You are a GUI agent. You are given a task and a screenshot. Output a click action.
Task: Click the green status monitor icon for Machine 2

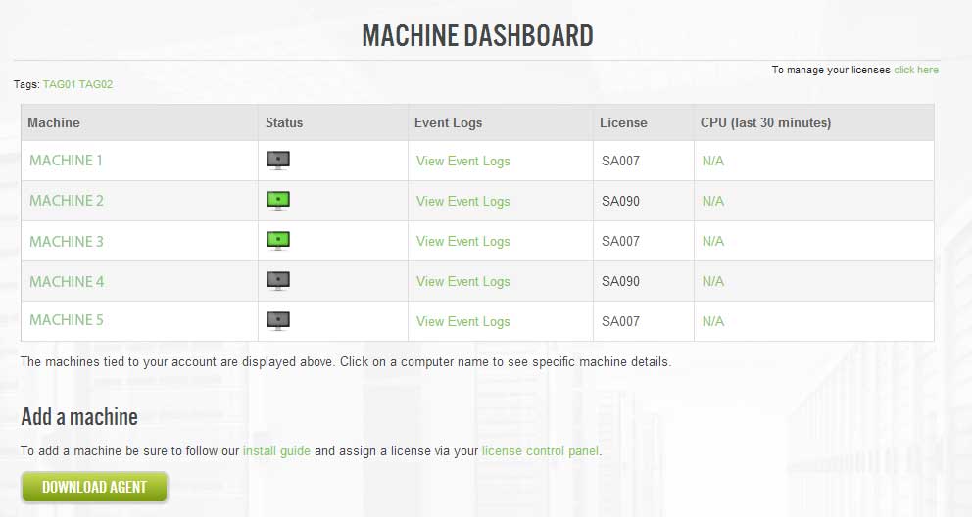[278, 201]
